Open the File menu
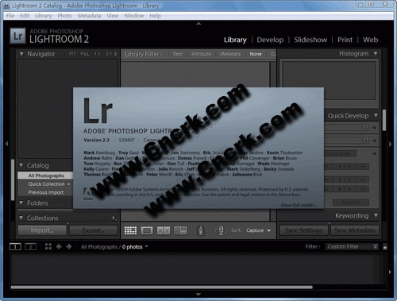The width and height of the screenshot is (397, 301). tap(10, 16)
